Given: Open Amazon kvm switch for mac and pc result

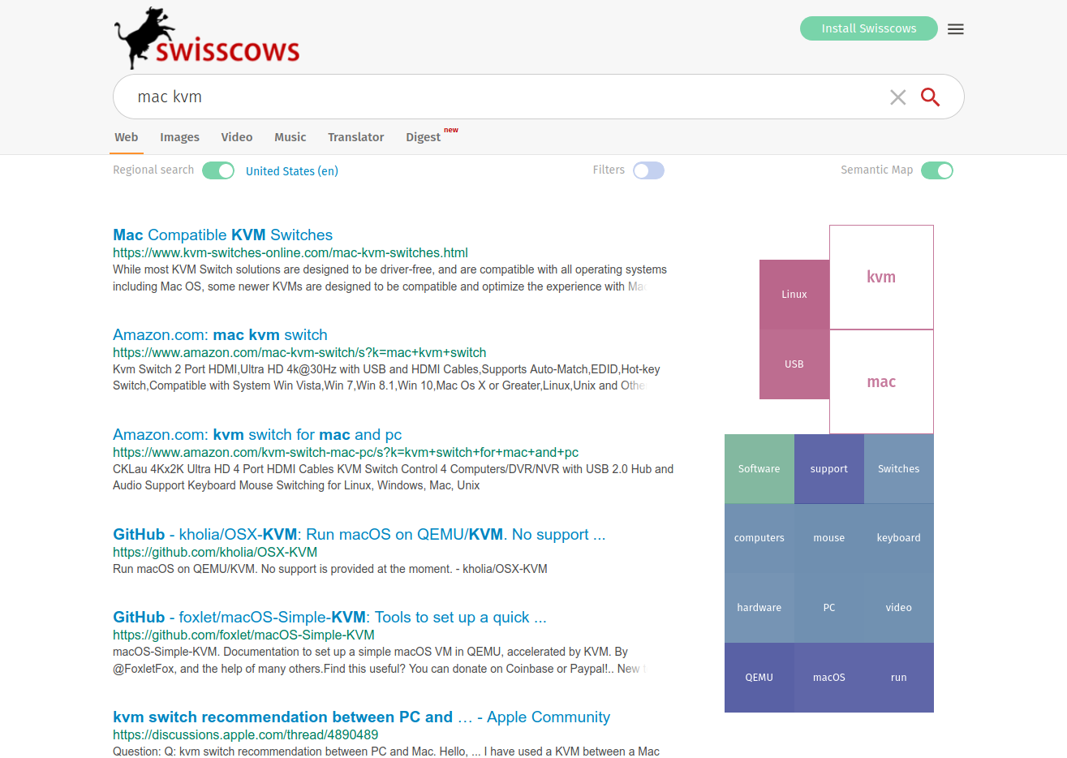Looking at the screenshot, I should [257, 434].
